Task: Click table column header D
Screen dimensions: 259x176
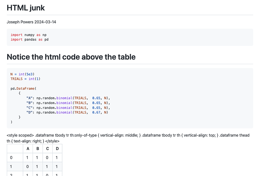Action: [x=57, y=148]
